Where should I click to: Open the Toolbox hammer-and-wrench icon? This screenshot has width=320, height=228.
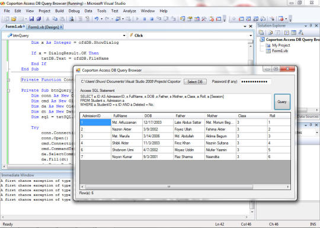click(x=204, y=19)
